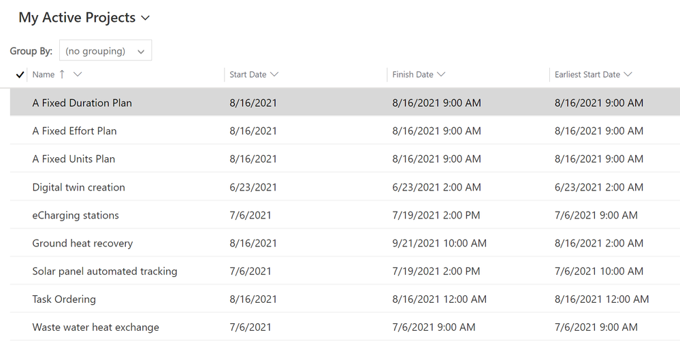Click the Name sort ascending arrow

coord(63,74)
